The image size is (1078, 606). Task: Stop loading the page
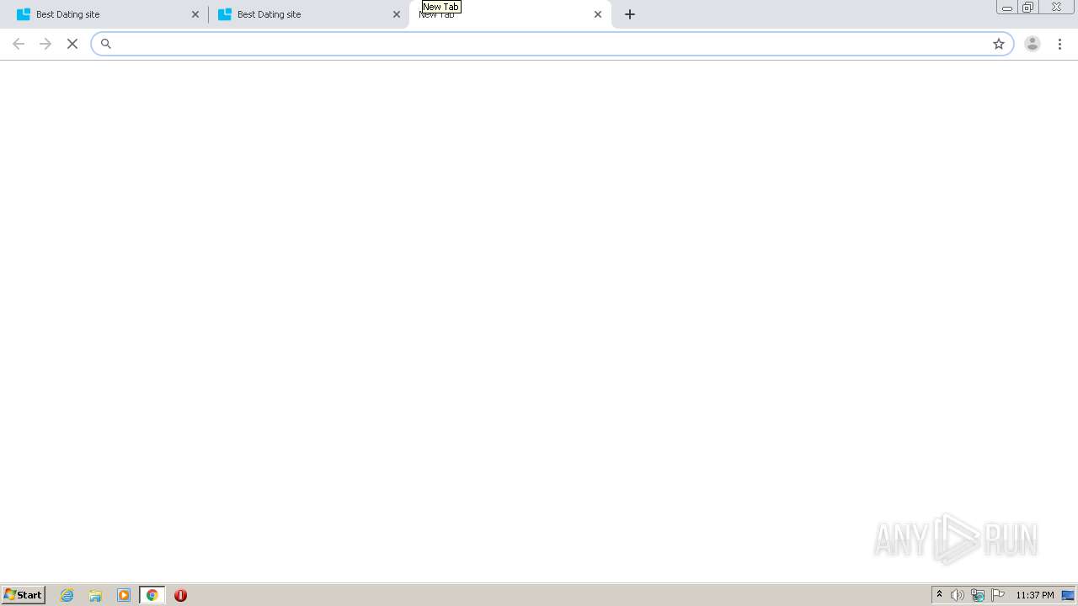[x=72, y=44]
